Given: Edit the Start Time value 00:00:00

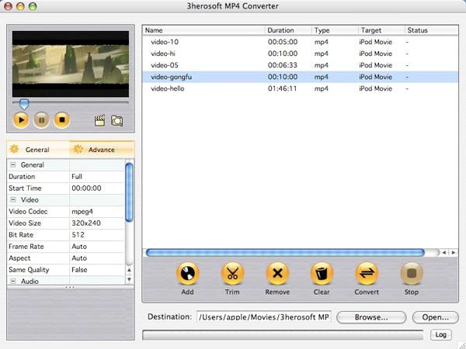Looking at the screenshot, I should pyautogui.click(x=97, y=188).
